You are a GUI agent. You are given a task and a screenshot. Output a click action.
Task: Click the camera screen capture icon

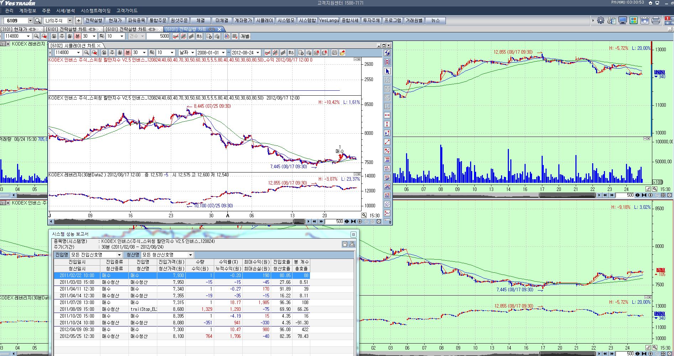coord(645,21)
